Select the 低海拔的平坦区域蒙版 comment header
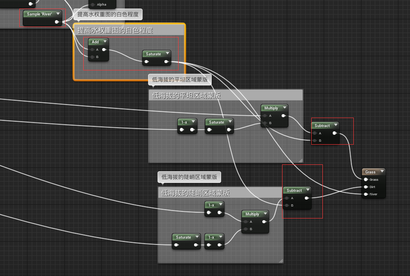The height and width of the screenshot is (276, 410). coord(226,95)
